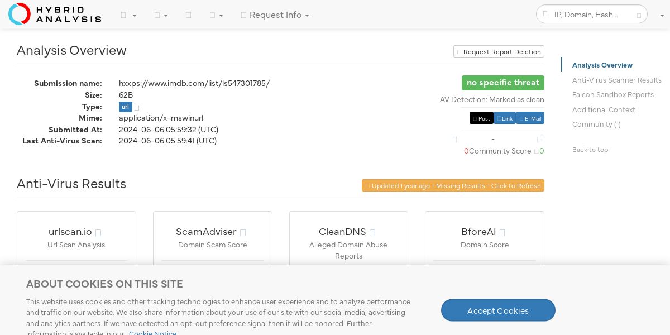This screenshot has width=670, height=335.
Task: Jump to Anti-Virus Scanner Results section
Action: pos(617,80)
